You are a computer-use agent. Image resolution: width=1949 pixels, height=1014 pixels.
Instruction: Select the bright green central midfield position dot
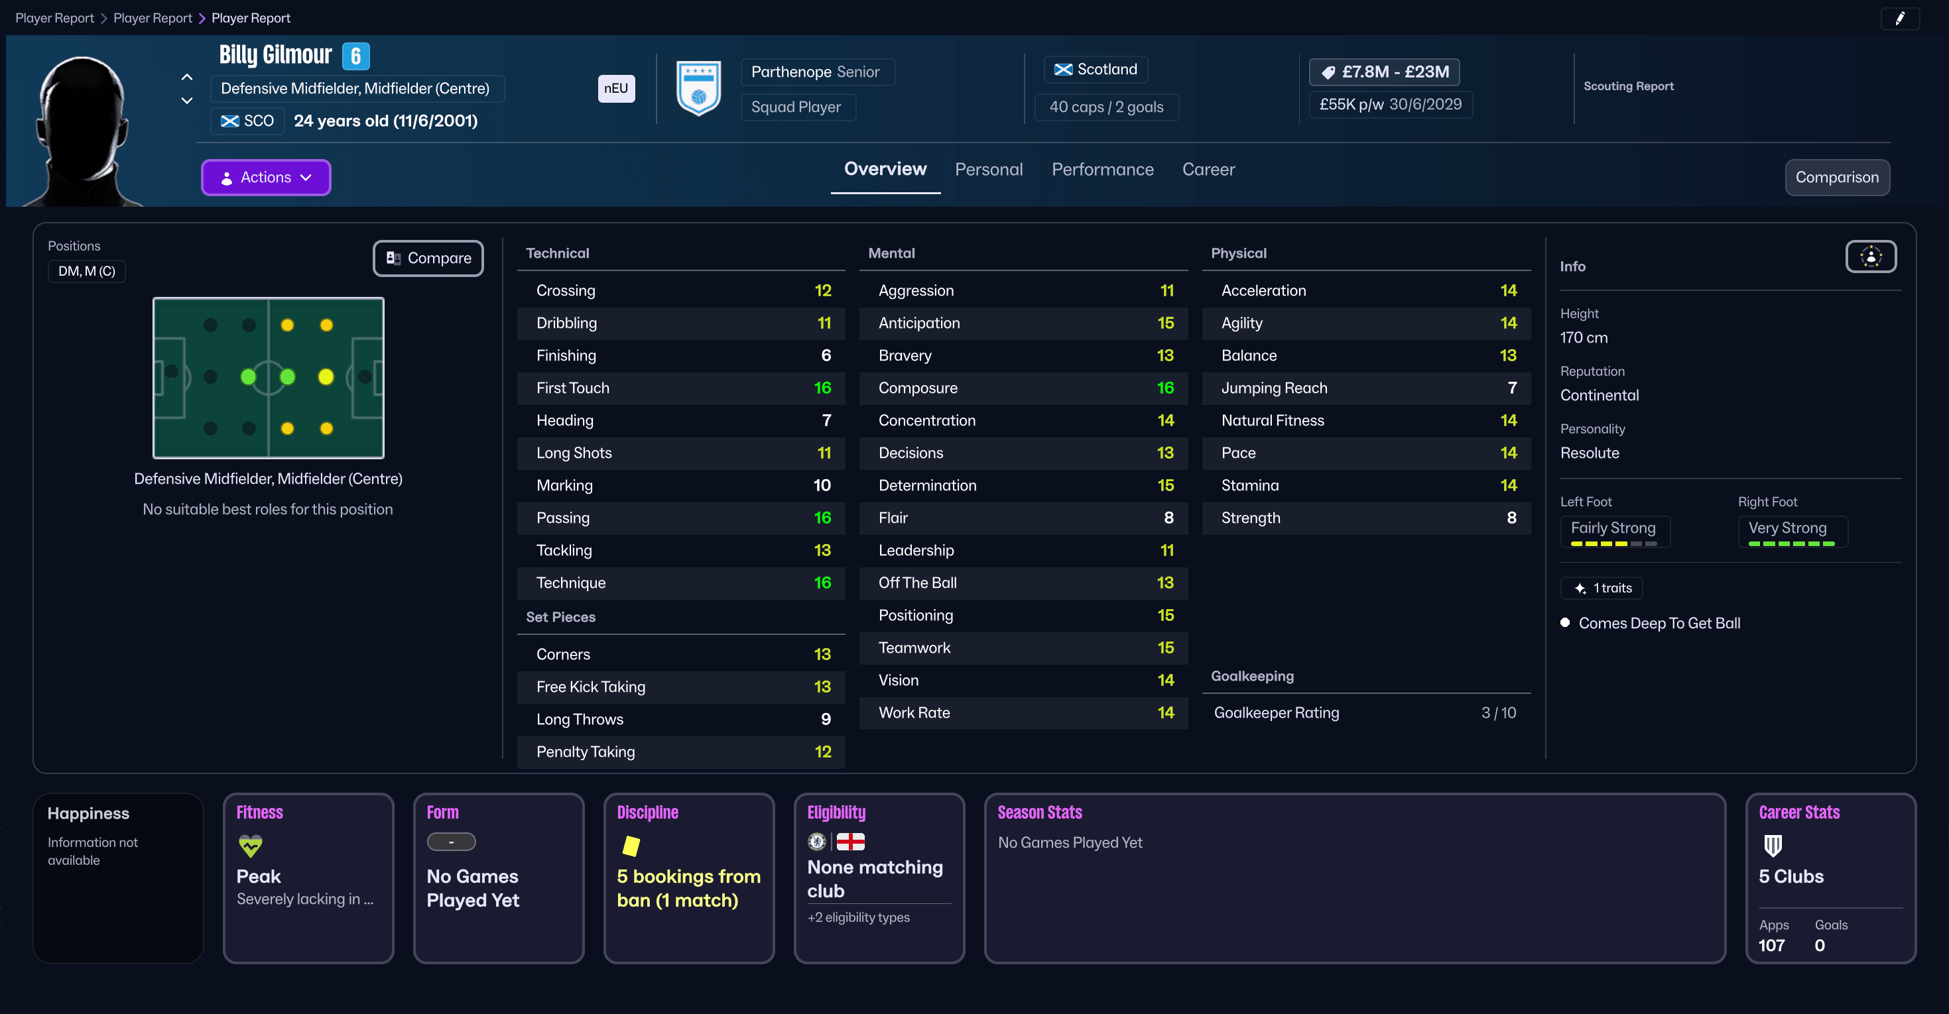[x=286, y=376]
